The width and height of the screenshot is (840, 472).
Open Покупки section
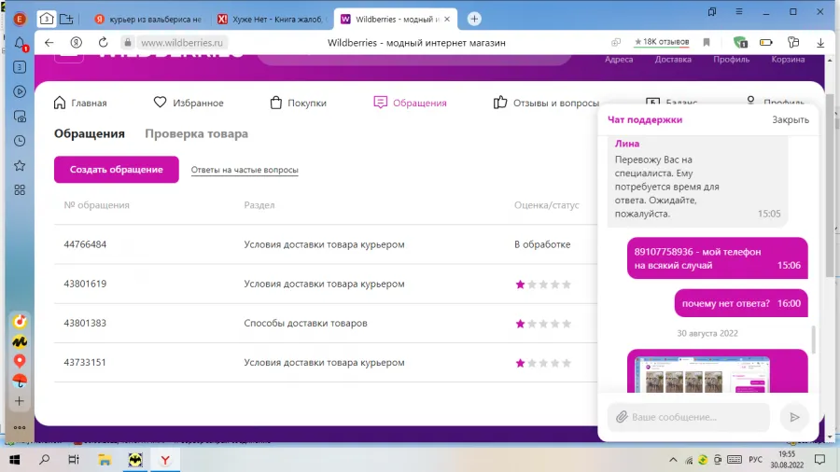(x=299, y=103)
